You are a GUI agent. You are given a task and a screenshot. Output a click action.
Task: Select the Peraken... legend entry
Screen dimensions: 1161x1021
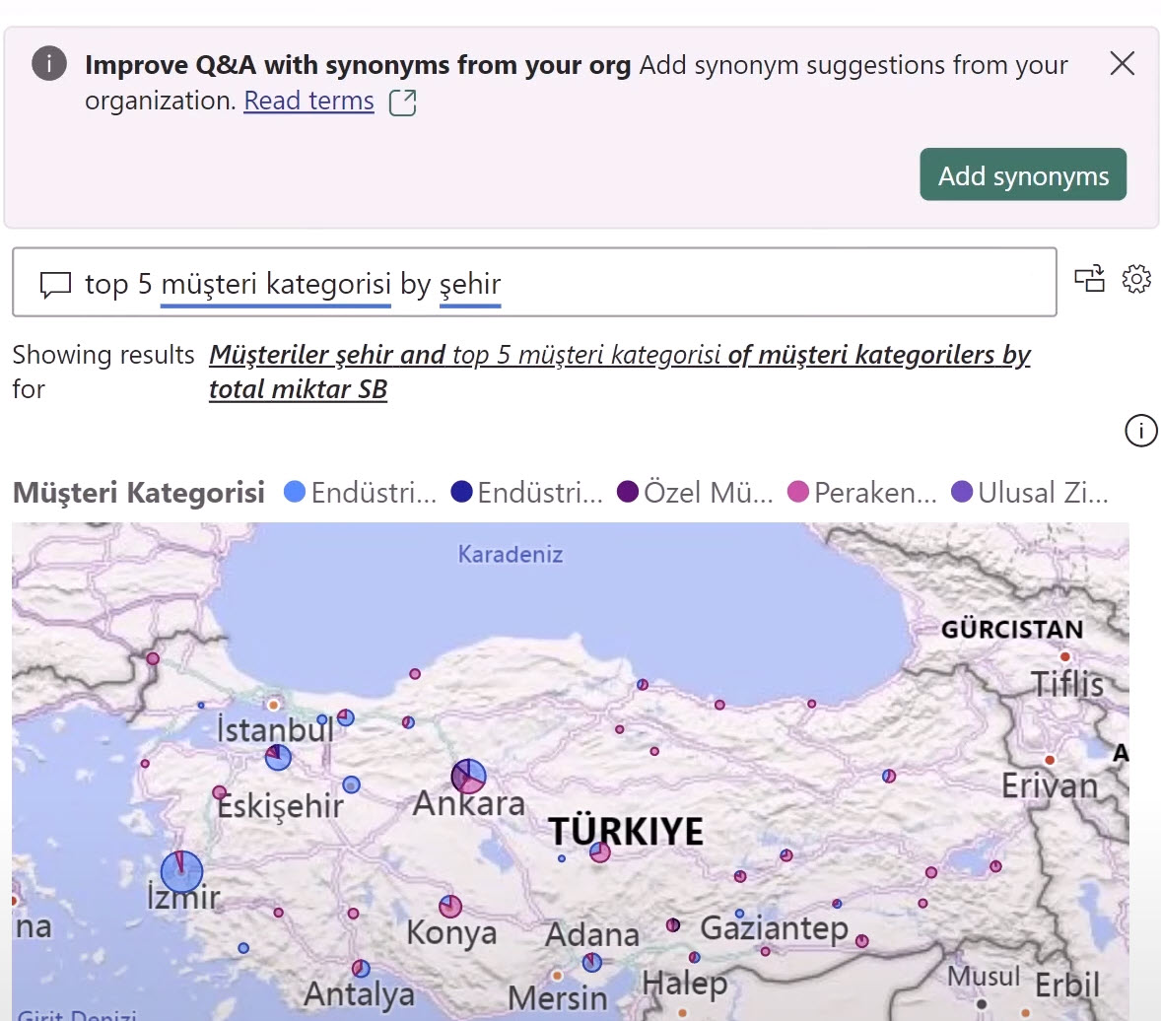[861, 493]
